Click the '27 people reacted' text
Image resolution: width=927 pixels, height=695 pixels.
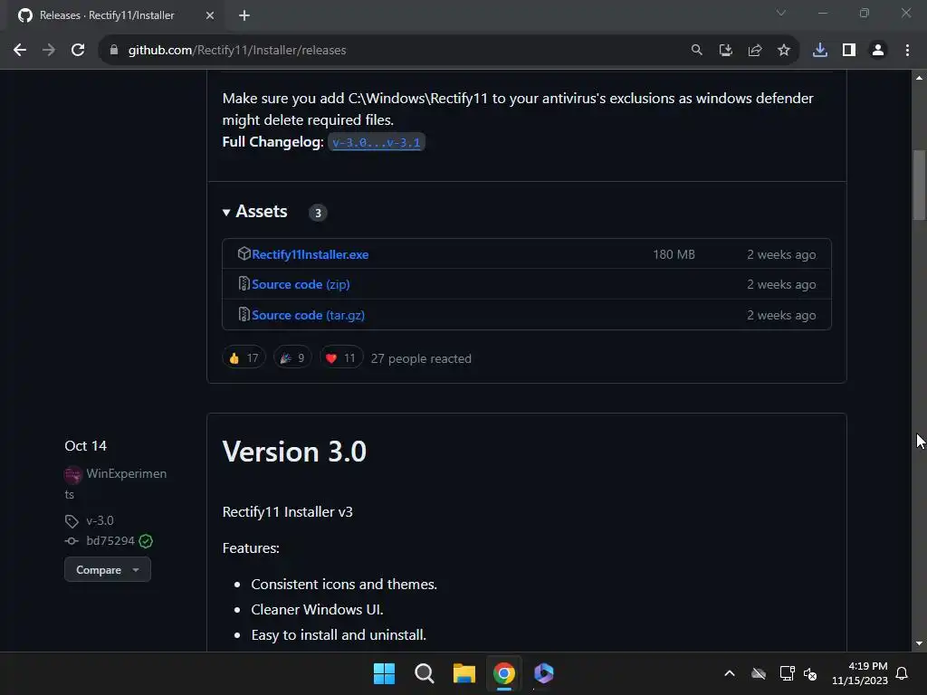(x=421, y=358)
